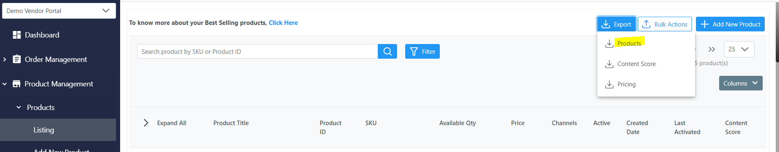The height and width of the screenshot is (152, 779).
Task: Open the page size 25 dropdown
Action: pos(739,49)
